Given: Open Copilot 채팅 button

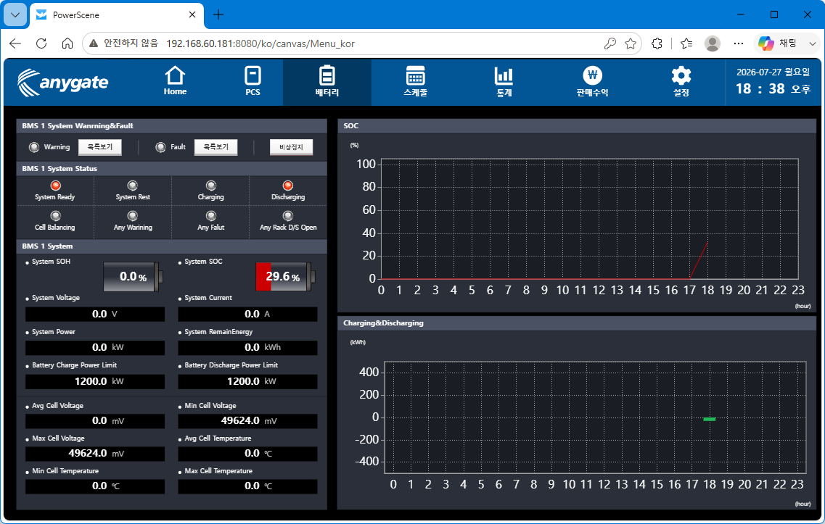Looking at the screenshot, I should pyautogui.click(x=779, y=43).
